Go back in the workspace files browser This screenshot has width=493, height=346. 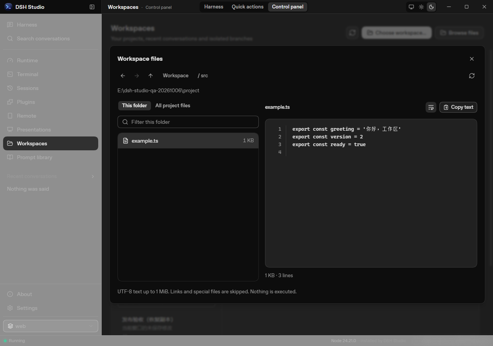pos(123,76)
